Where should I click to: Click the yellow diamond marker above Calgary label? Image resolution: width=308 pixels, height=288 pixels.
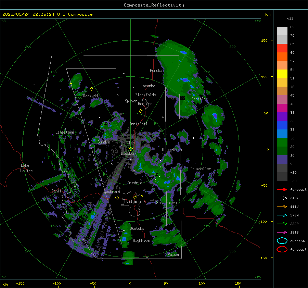pyautogui.click(x=135, y=197)
